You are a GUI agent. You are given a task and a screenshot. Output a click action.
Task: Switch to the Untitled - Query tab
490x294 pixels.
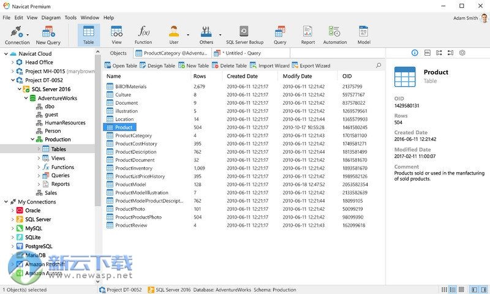[x=251, y=53]
